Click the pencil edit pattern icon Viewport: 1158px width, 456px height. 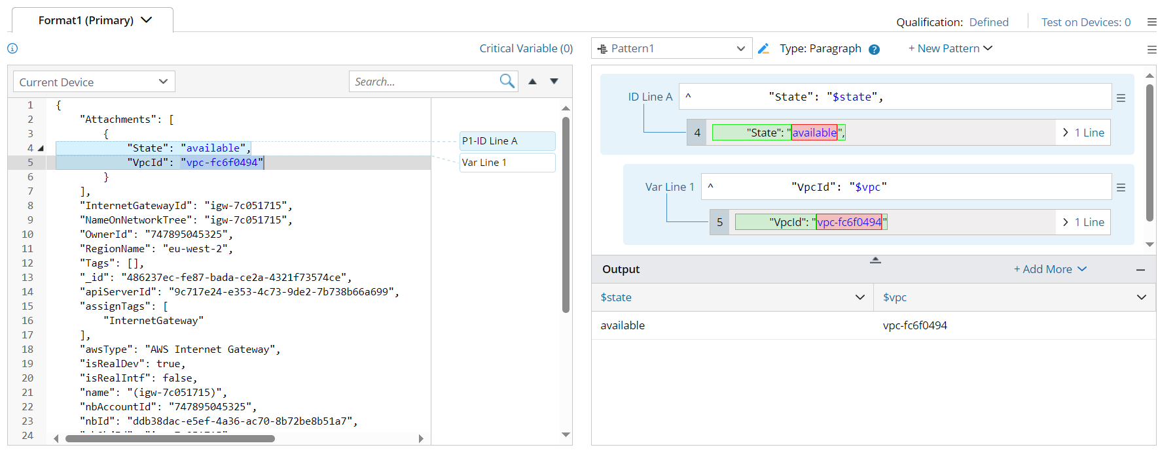[x=763, y=48]
